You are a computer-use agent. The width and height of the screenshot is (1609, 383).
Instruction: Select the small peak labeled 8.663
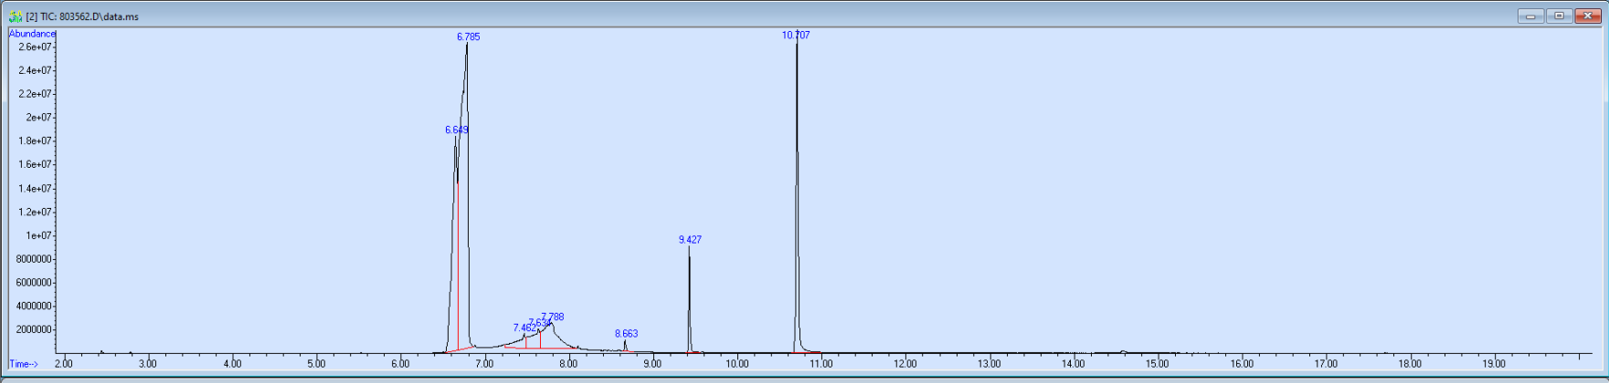point(626,334)
